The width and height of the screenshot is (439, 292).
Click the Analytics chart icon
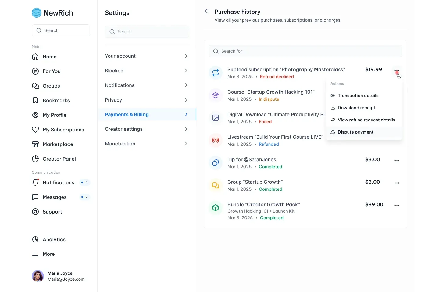[x=35, y=239]
